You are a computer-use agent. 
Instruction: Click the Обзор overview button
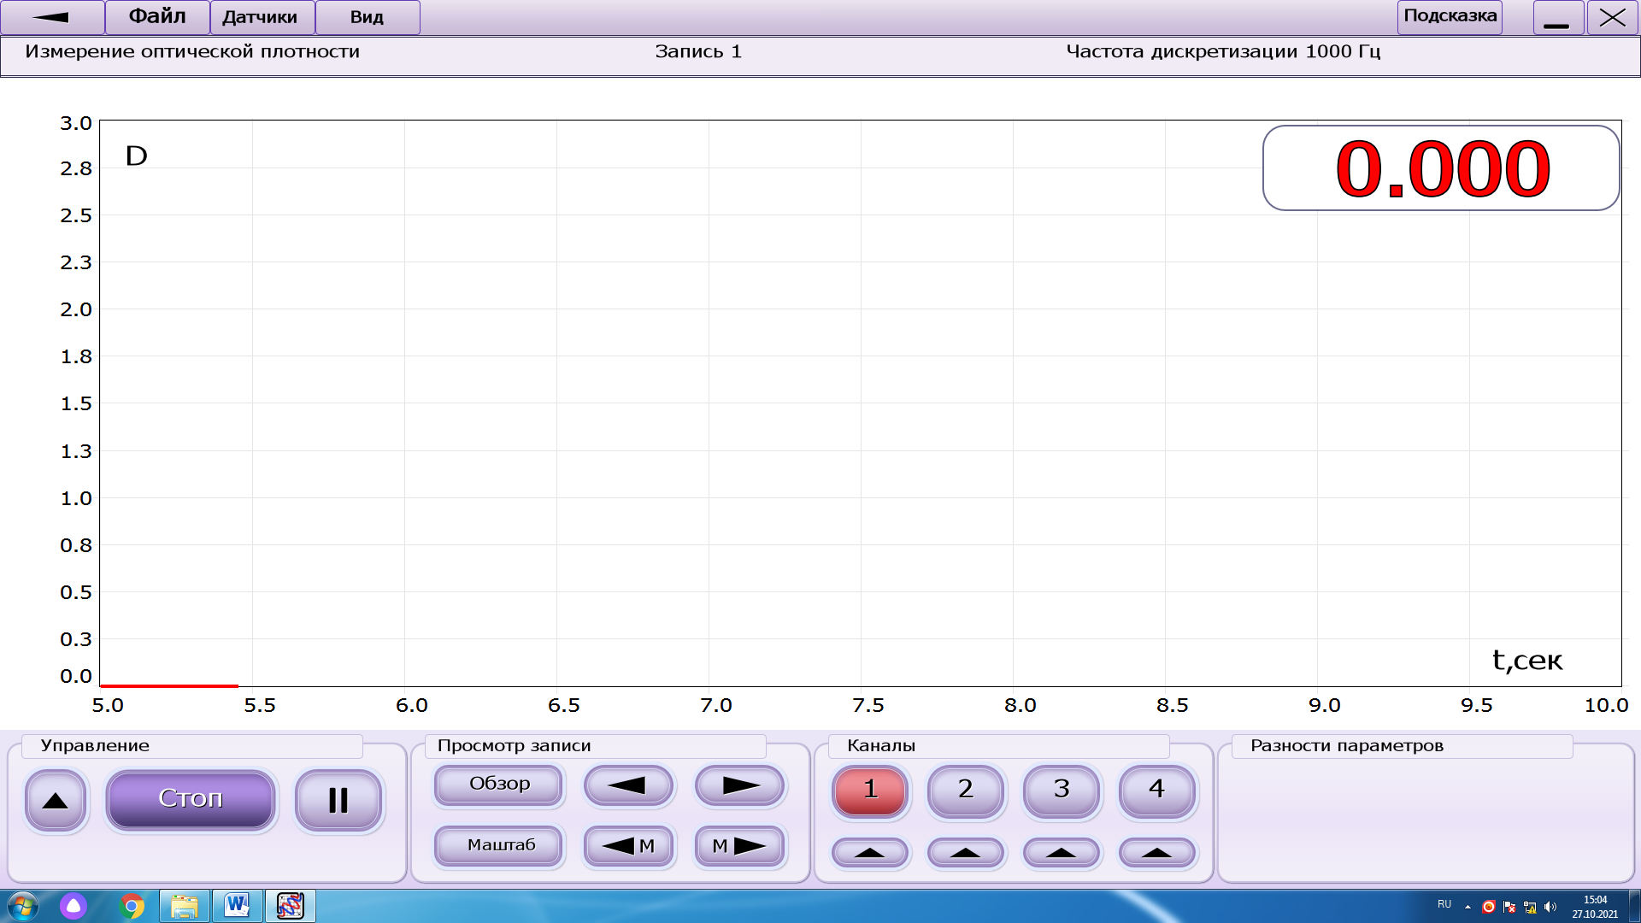(499, 785)
